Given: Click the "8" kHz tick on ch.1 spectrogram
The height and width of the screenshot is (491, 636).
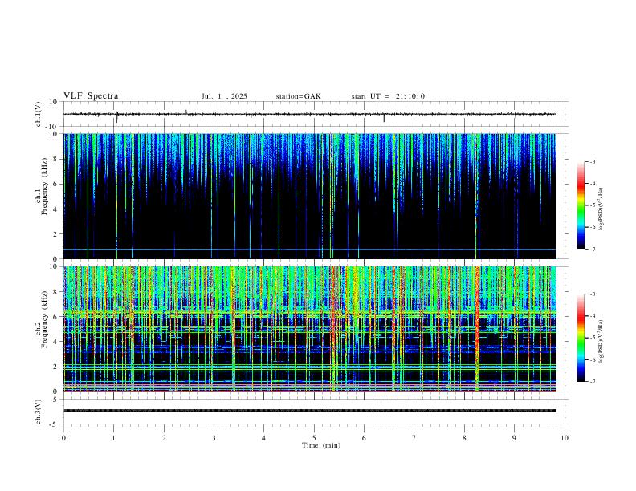Looking at the screenshot, I should coord(56,159).
